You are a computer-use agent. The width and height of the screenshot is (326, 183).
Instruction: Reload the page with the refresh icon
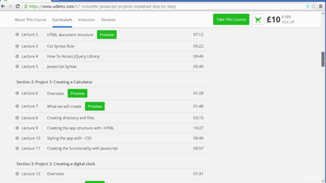pos(18,7)
